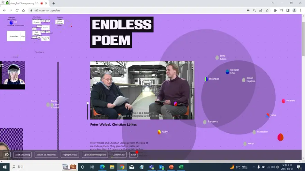Show hidden system tray icons
Screen dimensions: 305x171
click(254, 167)
